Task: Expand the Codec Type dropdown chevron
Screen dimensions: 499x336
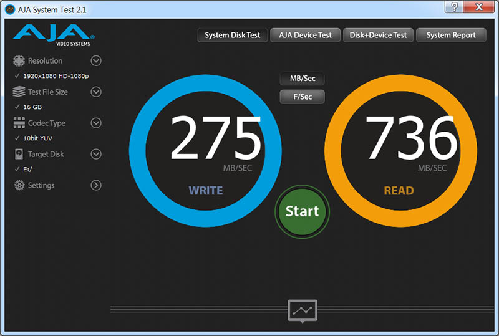Action: coord(96,123)
